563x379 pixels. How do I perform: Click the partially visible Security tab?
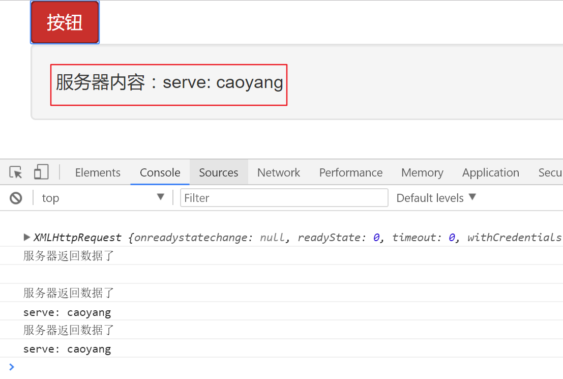click(x=550, y=172)
